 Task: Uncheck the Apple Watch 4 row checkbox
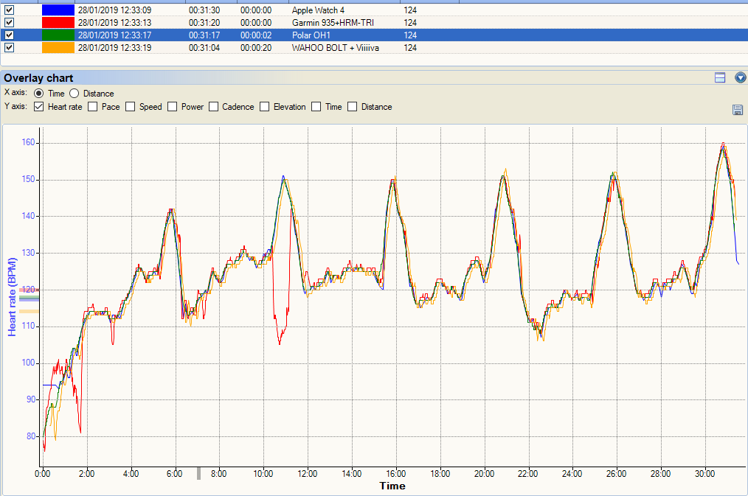coord(10,10)
